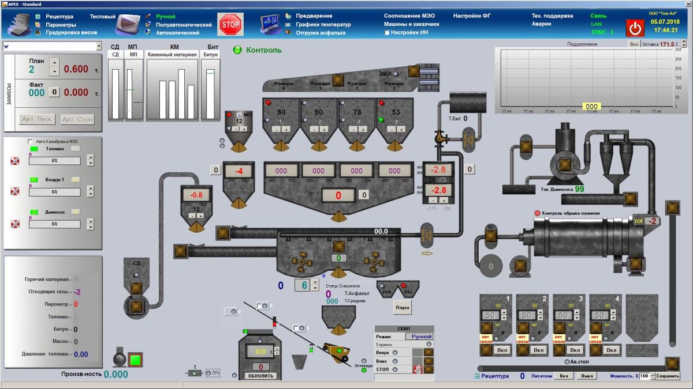Click the Мощность % input field

644,376
